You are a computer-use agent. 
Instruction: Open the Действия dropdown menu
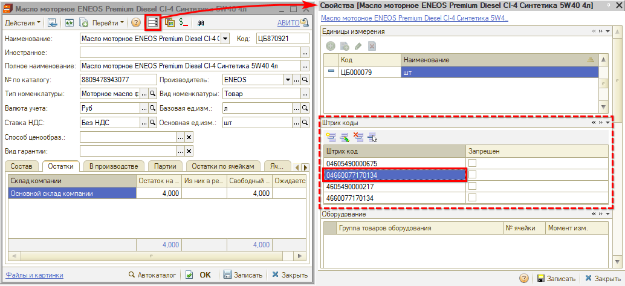click(x=23, y=22)
